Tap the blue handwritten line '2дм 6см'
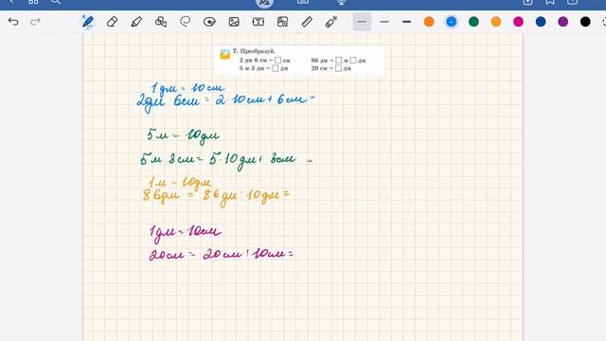The width and height of the screenshot is (606, 341). coord(225,102)
